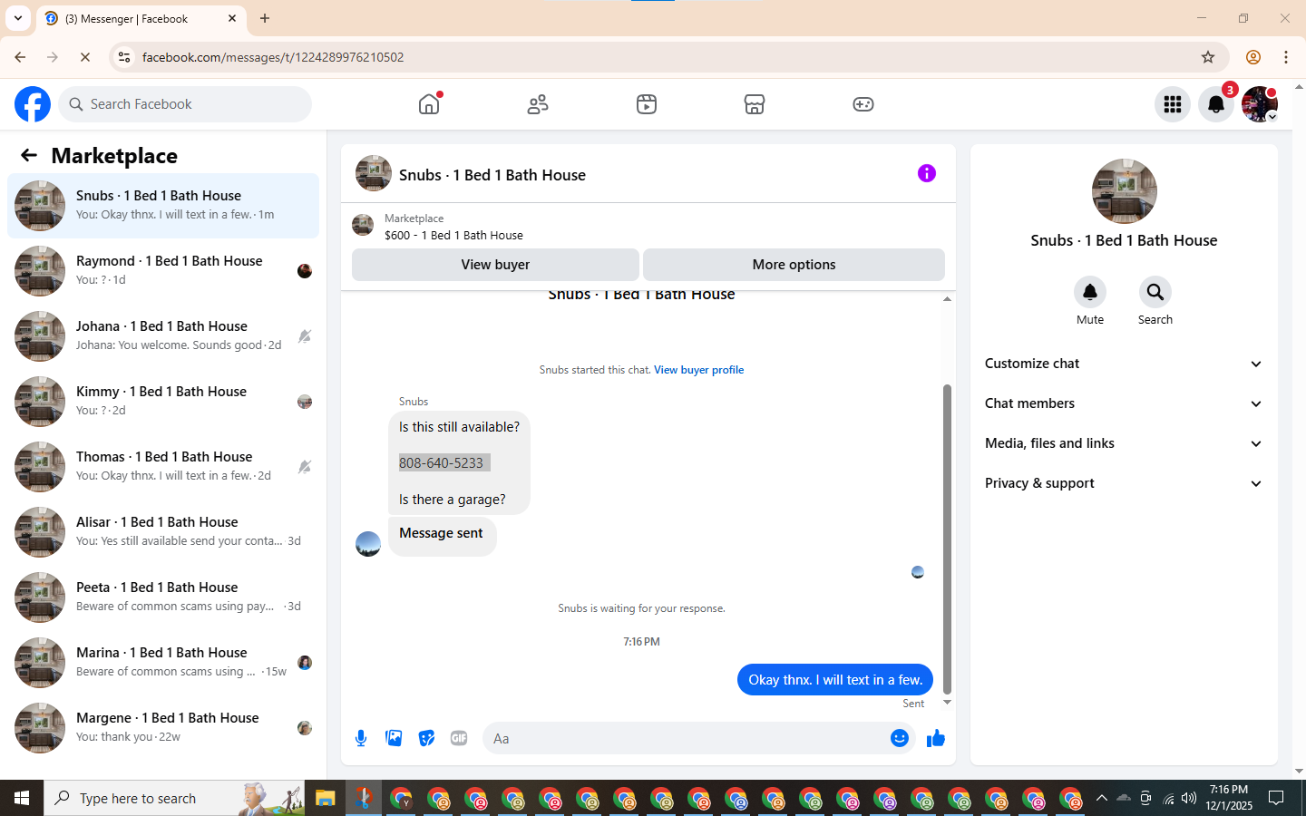Open the Peeta conversation
This screenshot has width=1306, height=816.
[x=163, y=597]
